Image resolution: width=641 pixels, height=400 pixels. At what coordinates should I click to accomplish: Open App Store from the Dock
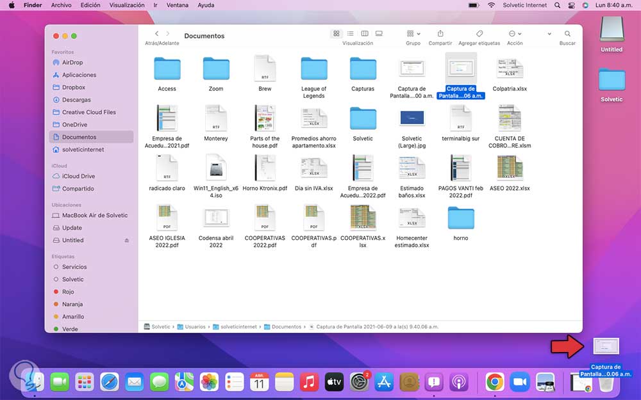384,382
